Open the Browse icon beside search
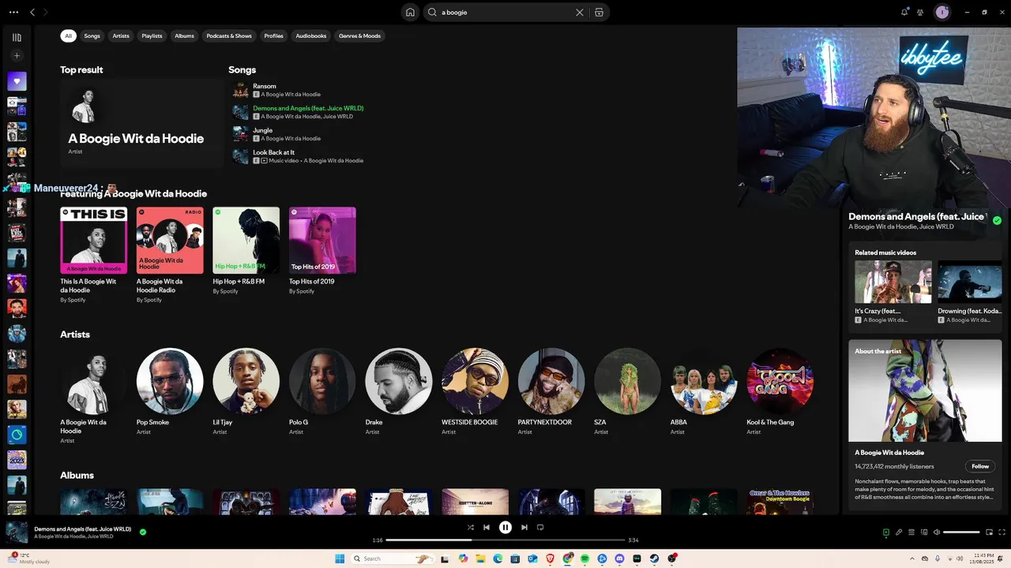1011x568 pixels. click(599, 13)
